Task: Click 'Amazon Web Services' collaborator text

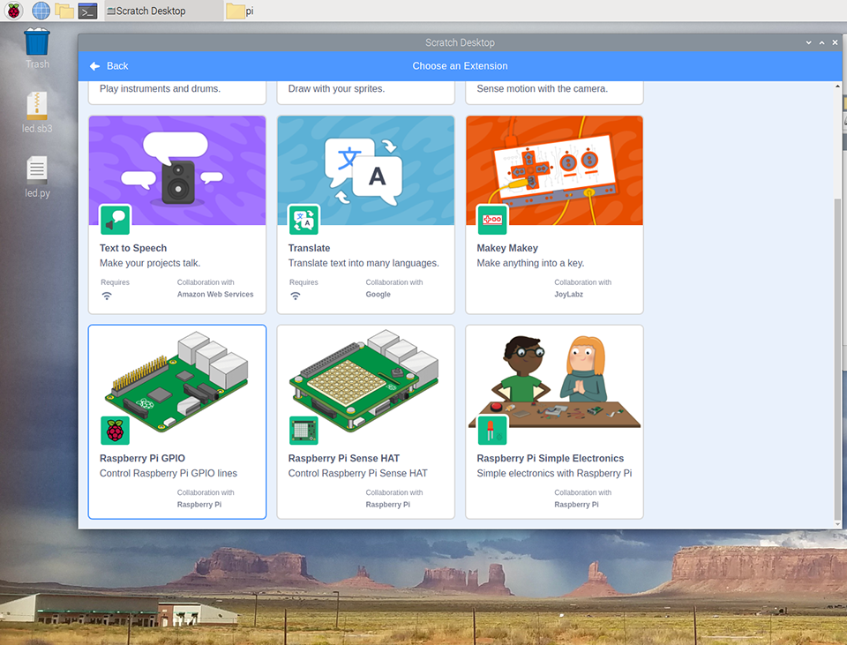Action: click(x=215, y=295)
